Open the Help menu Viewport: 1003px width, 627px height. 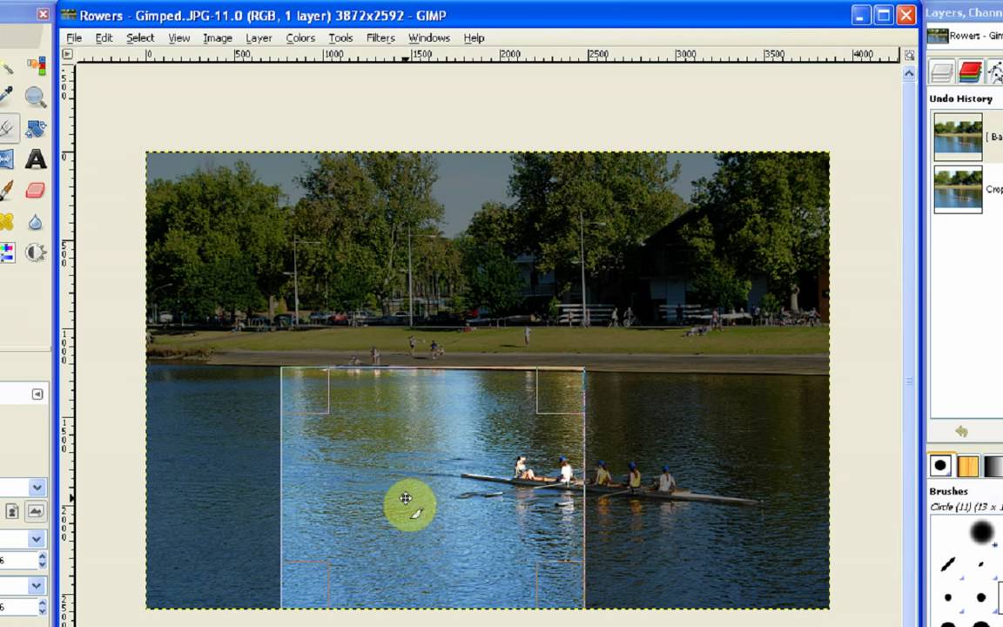click(x=474, y=37)
